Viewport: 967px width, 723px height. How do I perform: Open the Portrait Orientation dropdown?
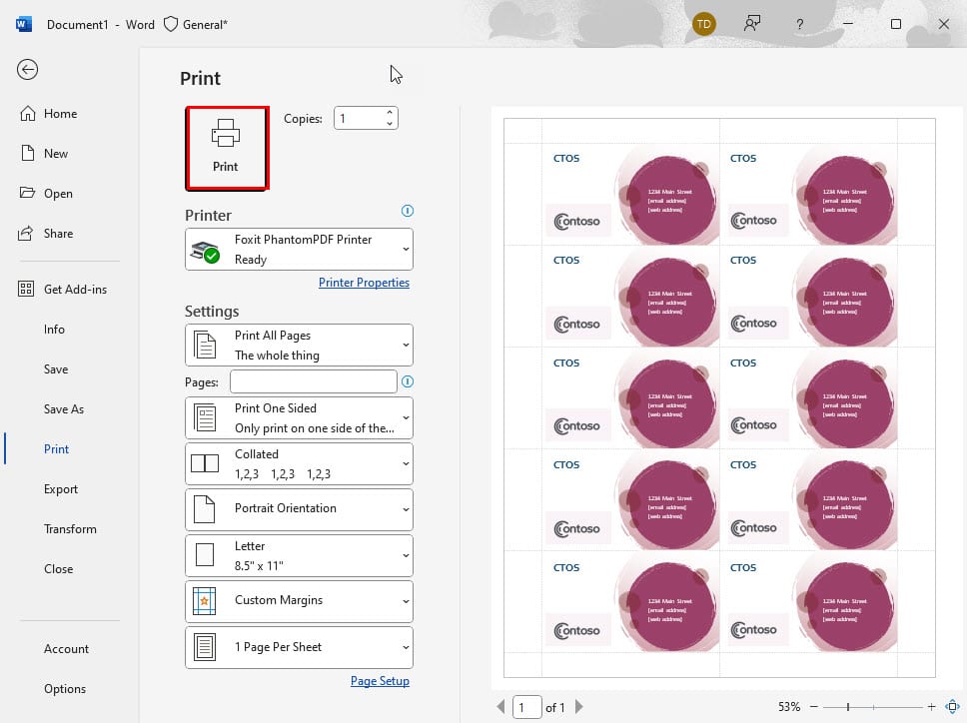click(x=299, y=509)
